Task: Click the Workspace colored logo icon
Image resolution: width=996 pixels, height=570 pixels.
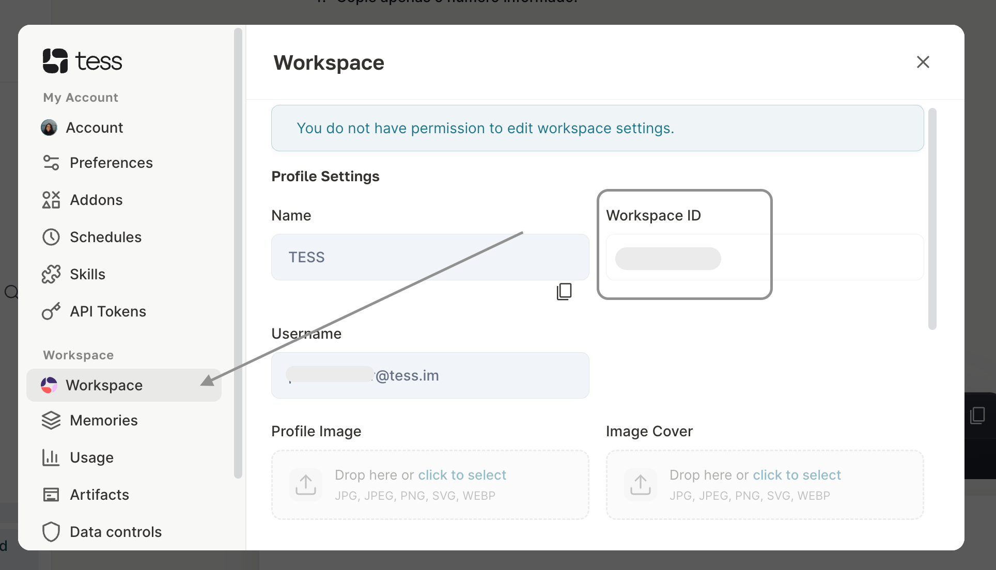Action: click(x=49, y=385)
